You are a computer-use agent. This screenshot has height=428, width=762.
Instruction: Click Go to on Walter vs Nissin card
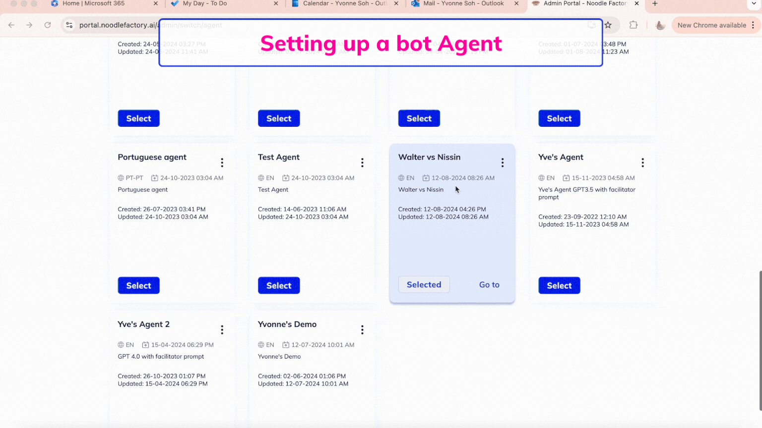(x=489, y=285)
